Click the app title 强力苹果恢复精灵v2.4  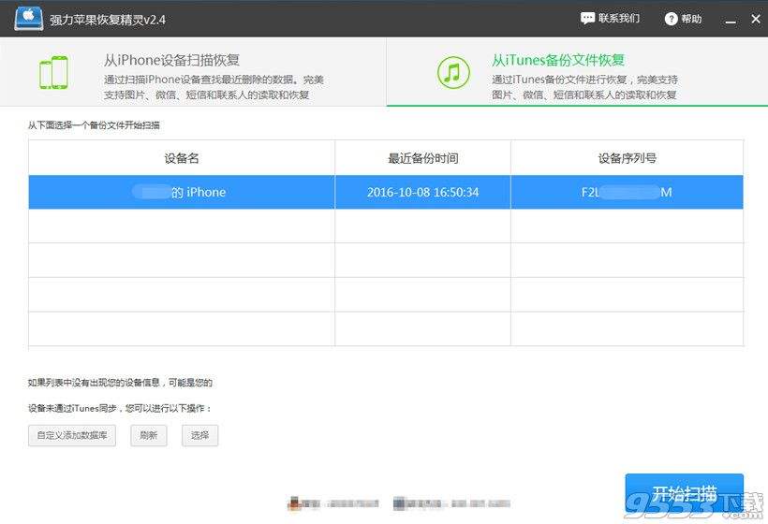tap(108, 20)
